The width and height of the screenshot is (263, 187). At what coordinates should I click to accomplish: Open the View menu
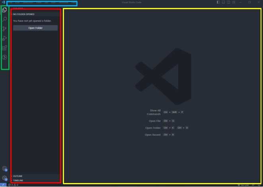pos(39,2)
